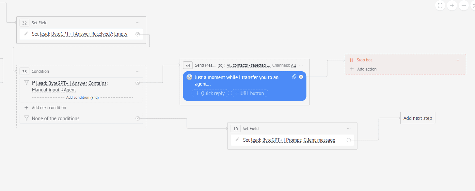Image resolution: width=475 pixels, height=191 pixels.
Task: Click the Stop bot pause icon
Action: [x=351, y=60]
